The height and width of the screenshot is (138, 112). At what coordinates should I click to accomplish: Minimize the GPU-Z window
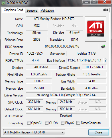(86, 2)
